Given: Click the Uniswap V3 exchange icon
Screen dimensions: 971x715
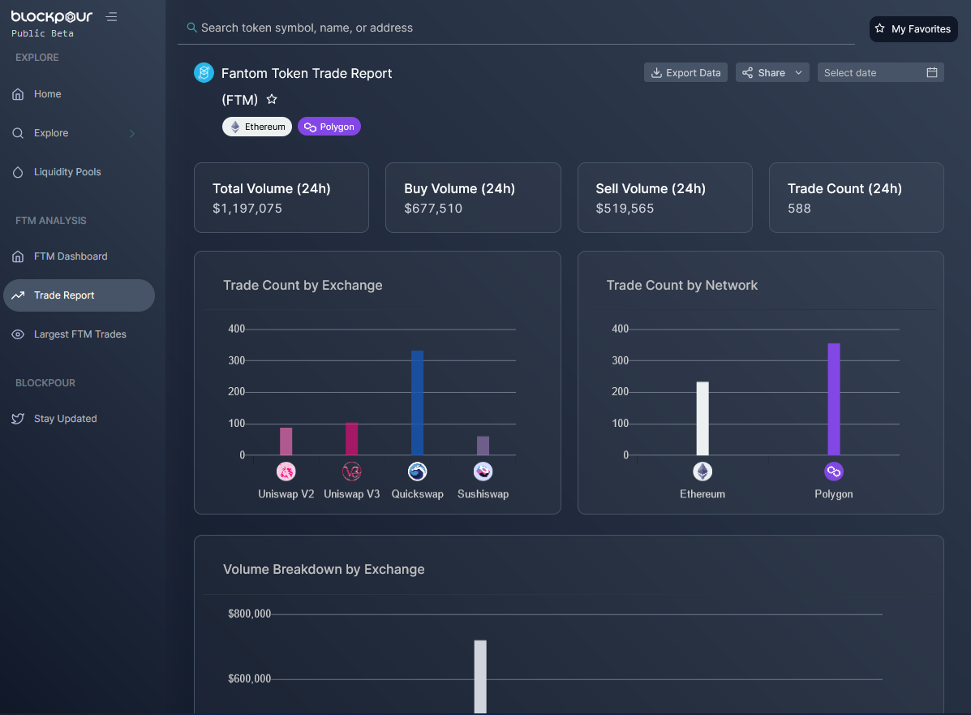Looking at the screenshot, I should (x=352, y=472).
